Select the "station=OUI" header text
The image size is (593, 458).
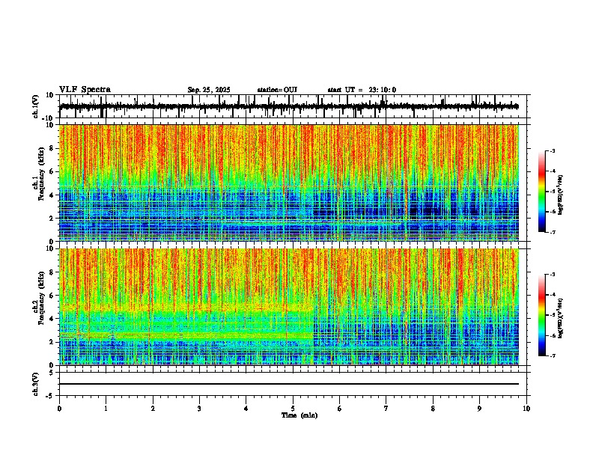277,90
